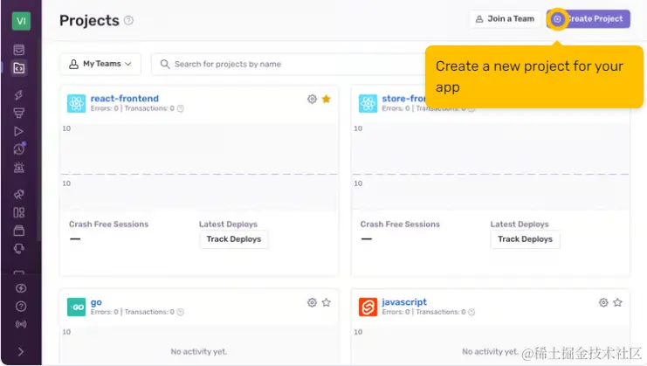647x366 pixels.
Task: Click the info icon beside go Transactions
Action: [x=181, y=312]
